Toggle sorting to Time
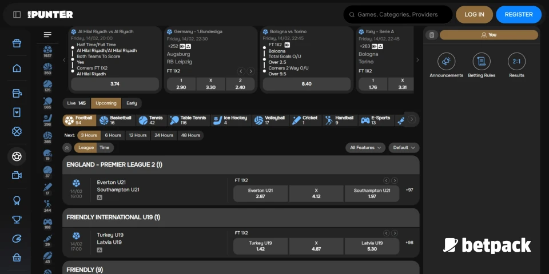The height and width of the screenshot is (274, 549). click(x=105, y=148)
